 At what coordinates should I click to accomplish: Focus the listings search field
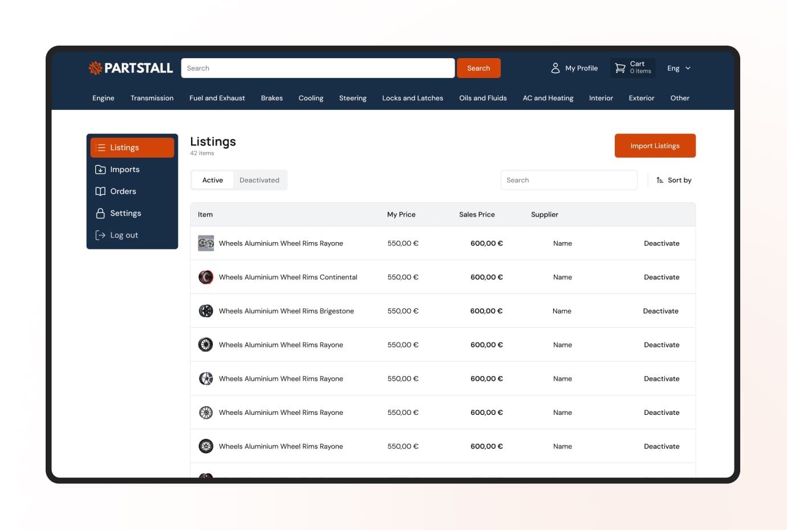[x=569, y=180]
